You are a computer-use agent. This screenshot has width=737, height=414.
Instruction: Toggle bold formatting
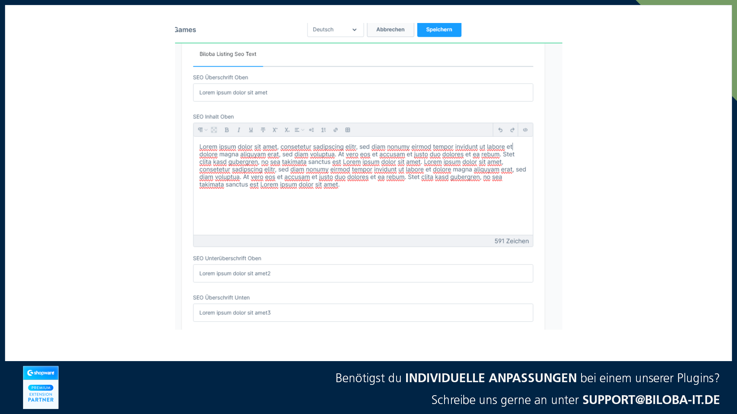tap(226, 130)
